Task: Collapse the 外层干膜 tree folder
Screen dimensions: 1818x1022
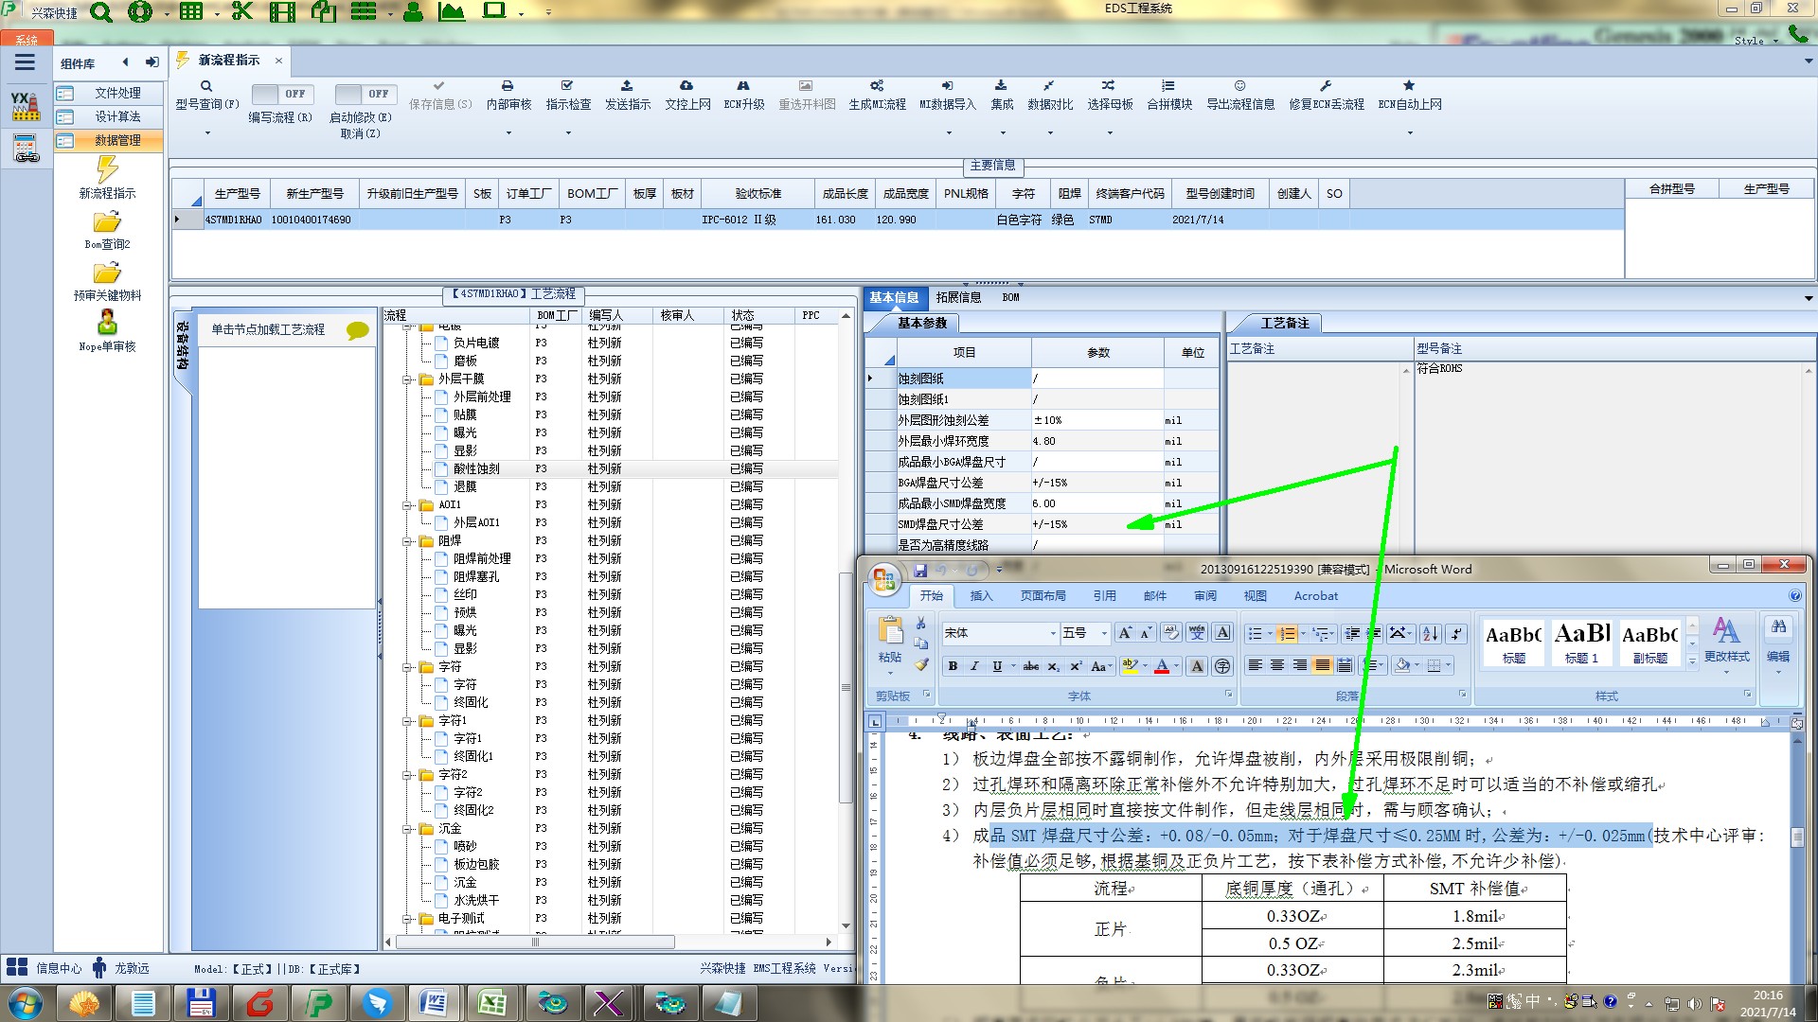Action: pyautogui.click(x=408, y=379)
